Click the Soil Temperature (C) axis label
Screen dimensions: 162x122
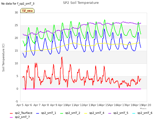click(3, 58)
